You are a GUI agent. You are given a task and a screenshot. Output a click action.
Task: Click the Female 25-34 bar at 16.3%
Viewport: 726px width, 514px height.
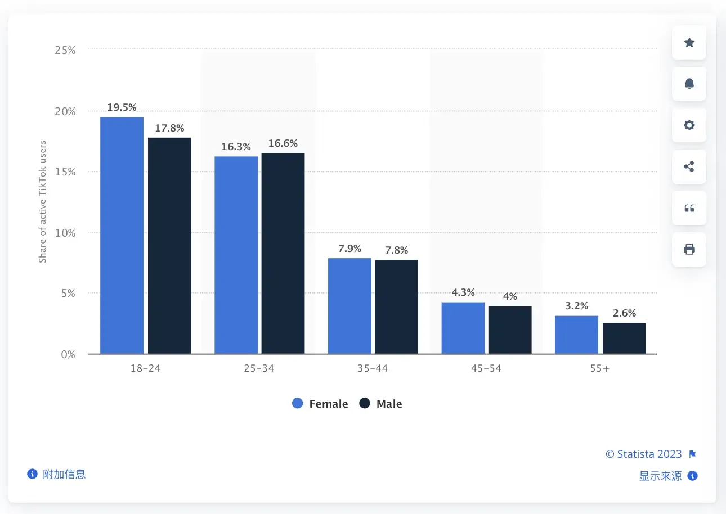(x=236, y=255)
